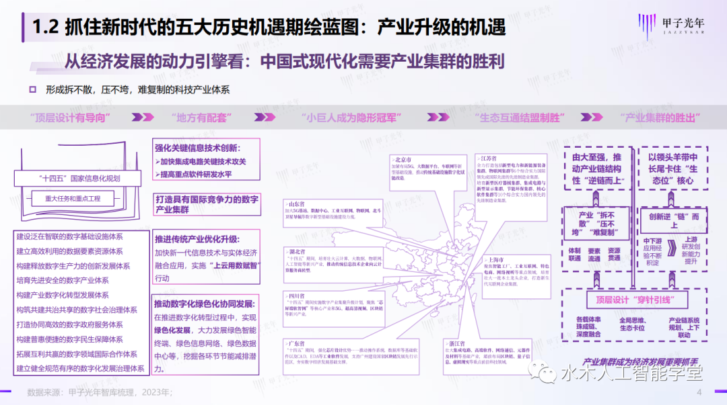This screenshot has height=405, width=727.
Task: Check the square bullet before 形成拆不散
Action: click(32, 89)
